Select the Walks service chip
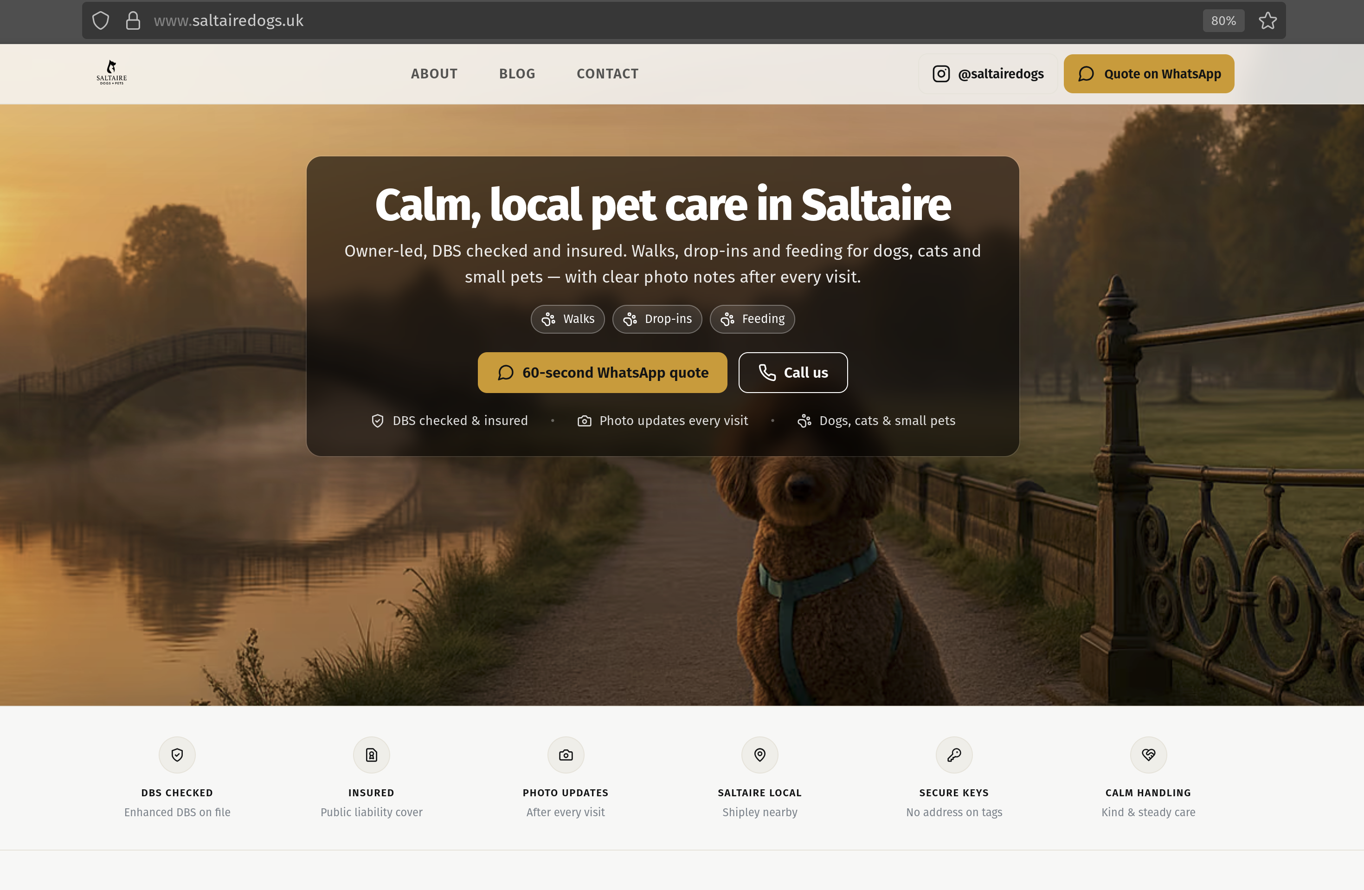 (x=567, y=319)
